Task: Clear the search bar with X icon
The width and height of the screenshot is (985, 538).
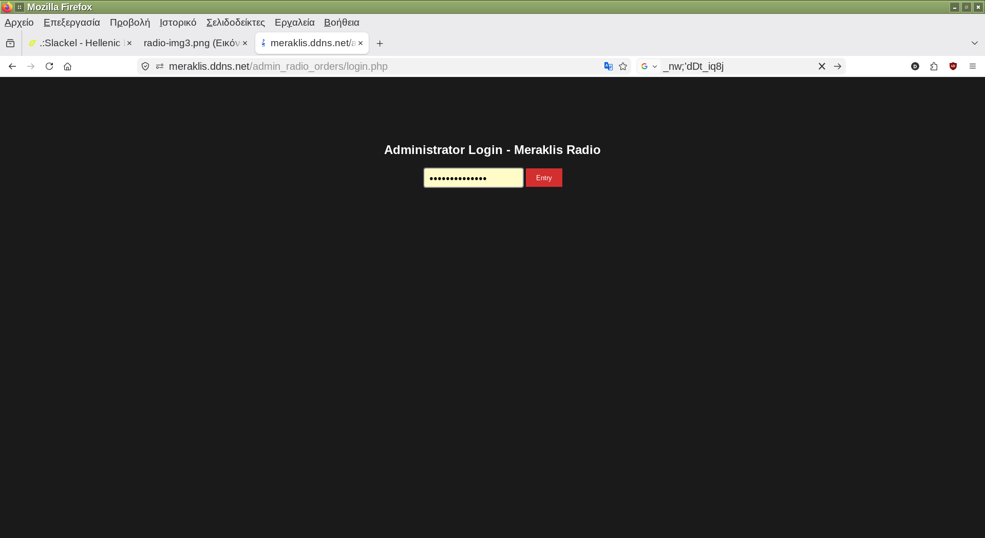Action: pyautogui.click(x=822, y=66)
